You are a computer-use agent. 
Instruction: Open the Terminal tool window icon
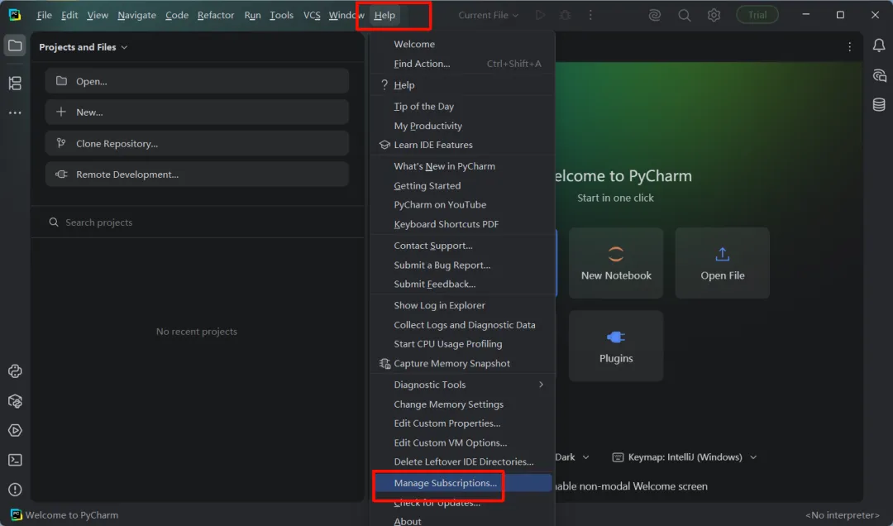15,460
